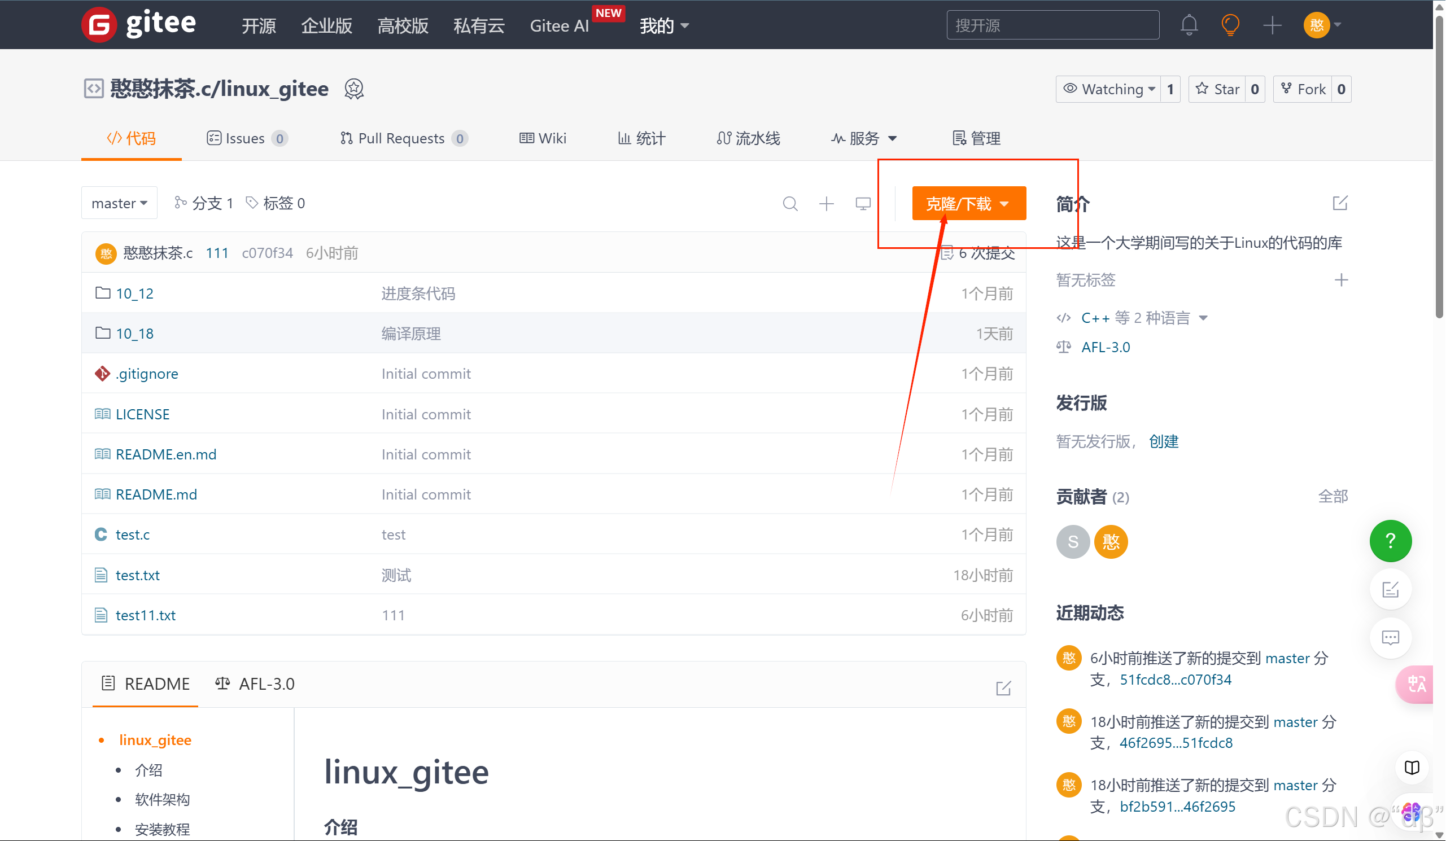The height and width of the screenshot is (841, 1446).
Task: Expand the 我的 menu
Action: 664,25
